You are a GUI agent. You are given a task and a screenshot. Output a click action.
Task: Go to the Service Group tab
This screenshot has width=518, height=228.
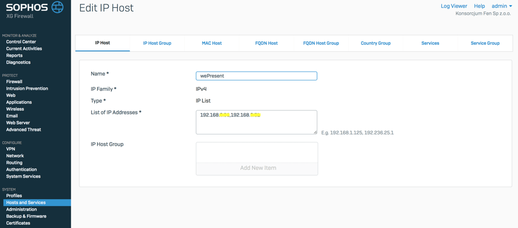(485, 43)
